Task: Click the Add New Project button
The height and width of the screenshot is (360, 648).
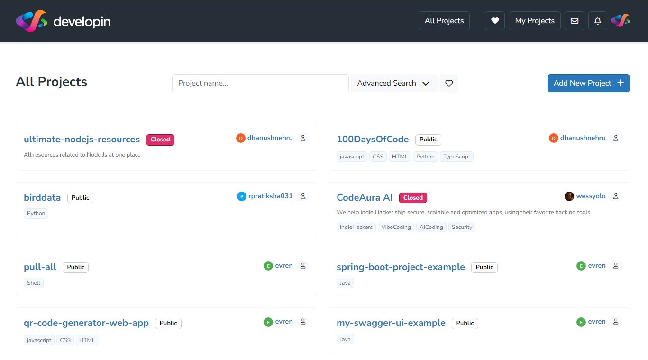Action: click(588, 83)
